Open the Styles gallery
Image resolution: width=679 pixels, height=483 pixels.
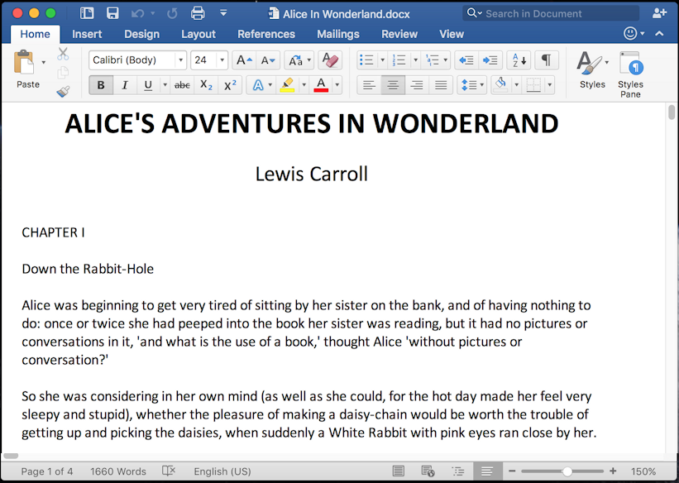pos(592,69)
